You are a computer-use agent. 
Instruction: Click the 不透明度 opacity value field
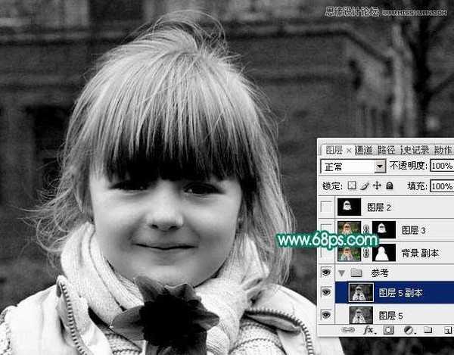coord(441,166)
